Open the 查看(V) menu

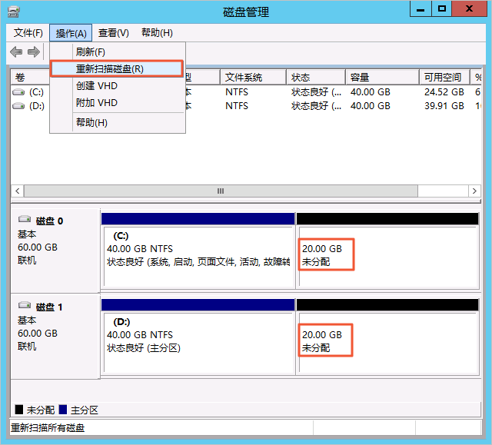113,33
